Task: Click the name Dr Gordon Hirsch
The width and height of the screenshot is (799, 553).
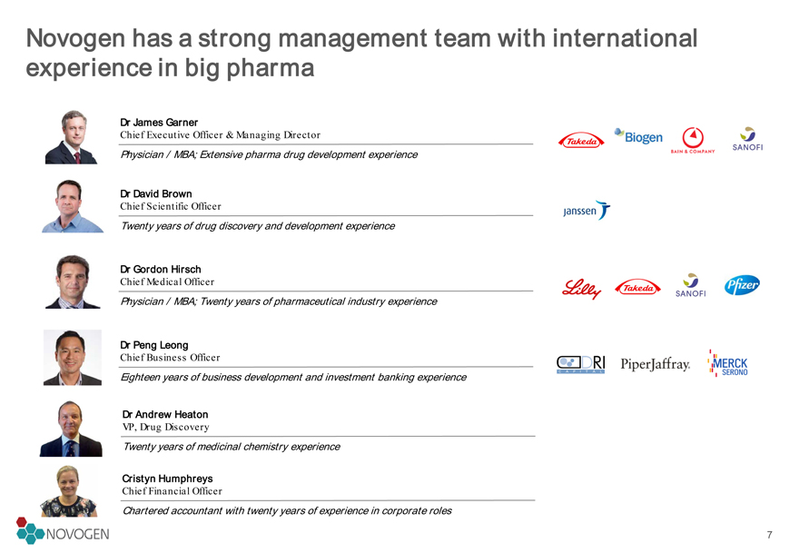Action: coord(161,269)
